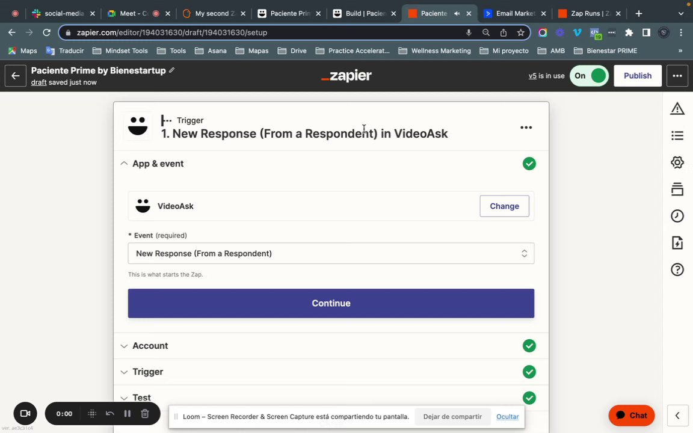The height and width of the screenshot is (433, 693).
Task: Open Chrome three-dot menu
Action: pos(681,32)
